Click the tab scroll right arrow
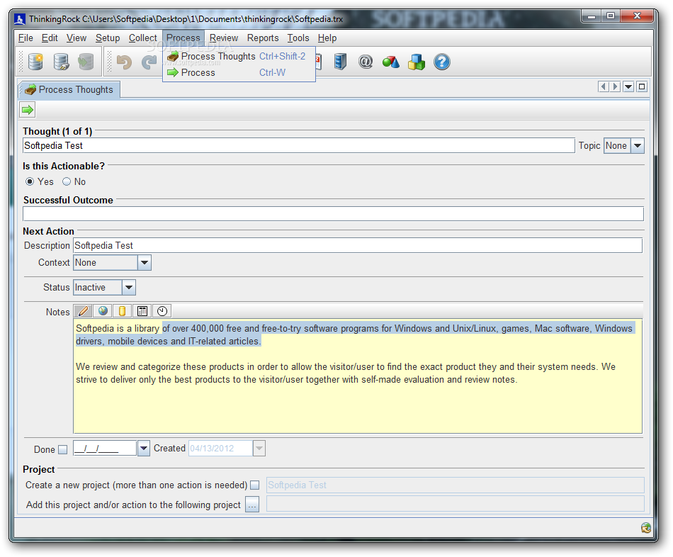The height and width of the screenshot is (557, 673). click(615, 86)
